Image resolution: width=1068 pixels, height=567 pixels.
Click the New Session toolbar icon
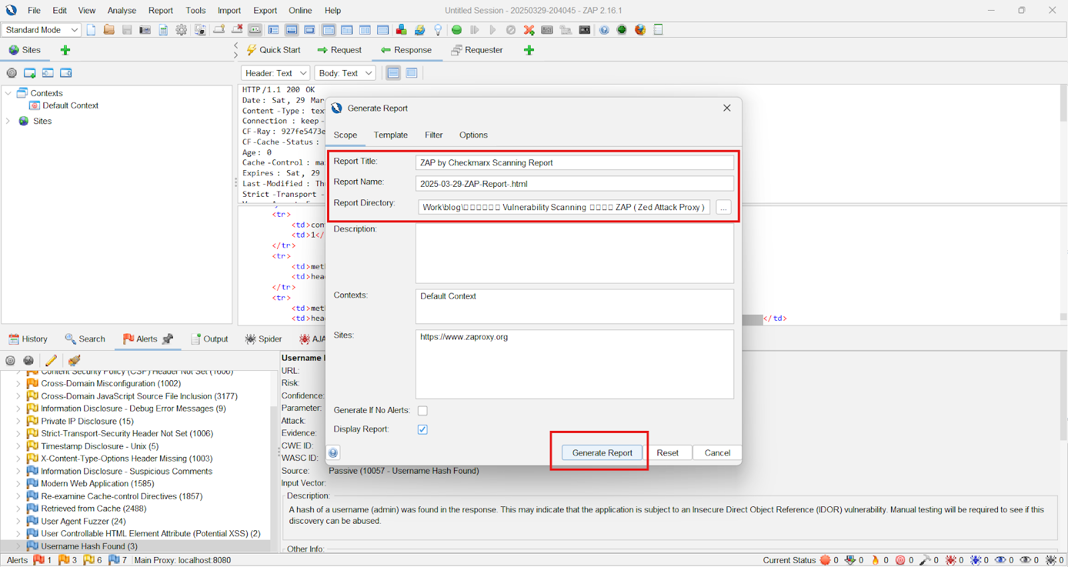pos(91,30)
